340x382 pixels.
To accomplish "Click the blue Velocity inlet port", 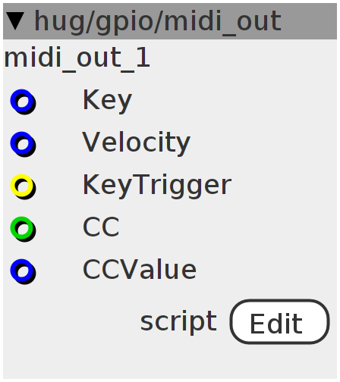I will click(23, 144).
